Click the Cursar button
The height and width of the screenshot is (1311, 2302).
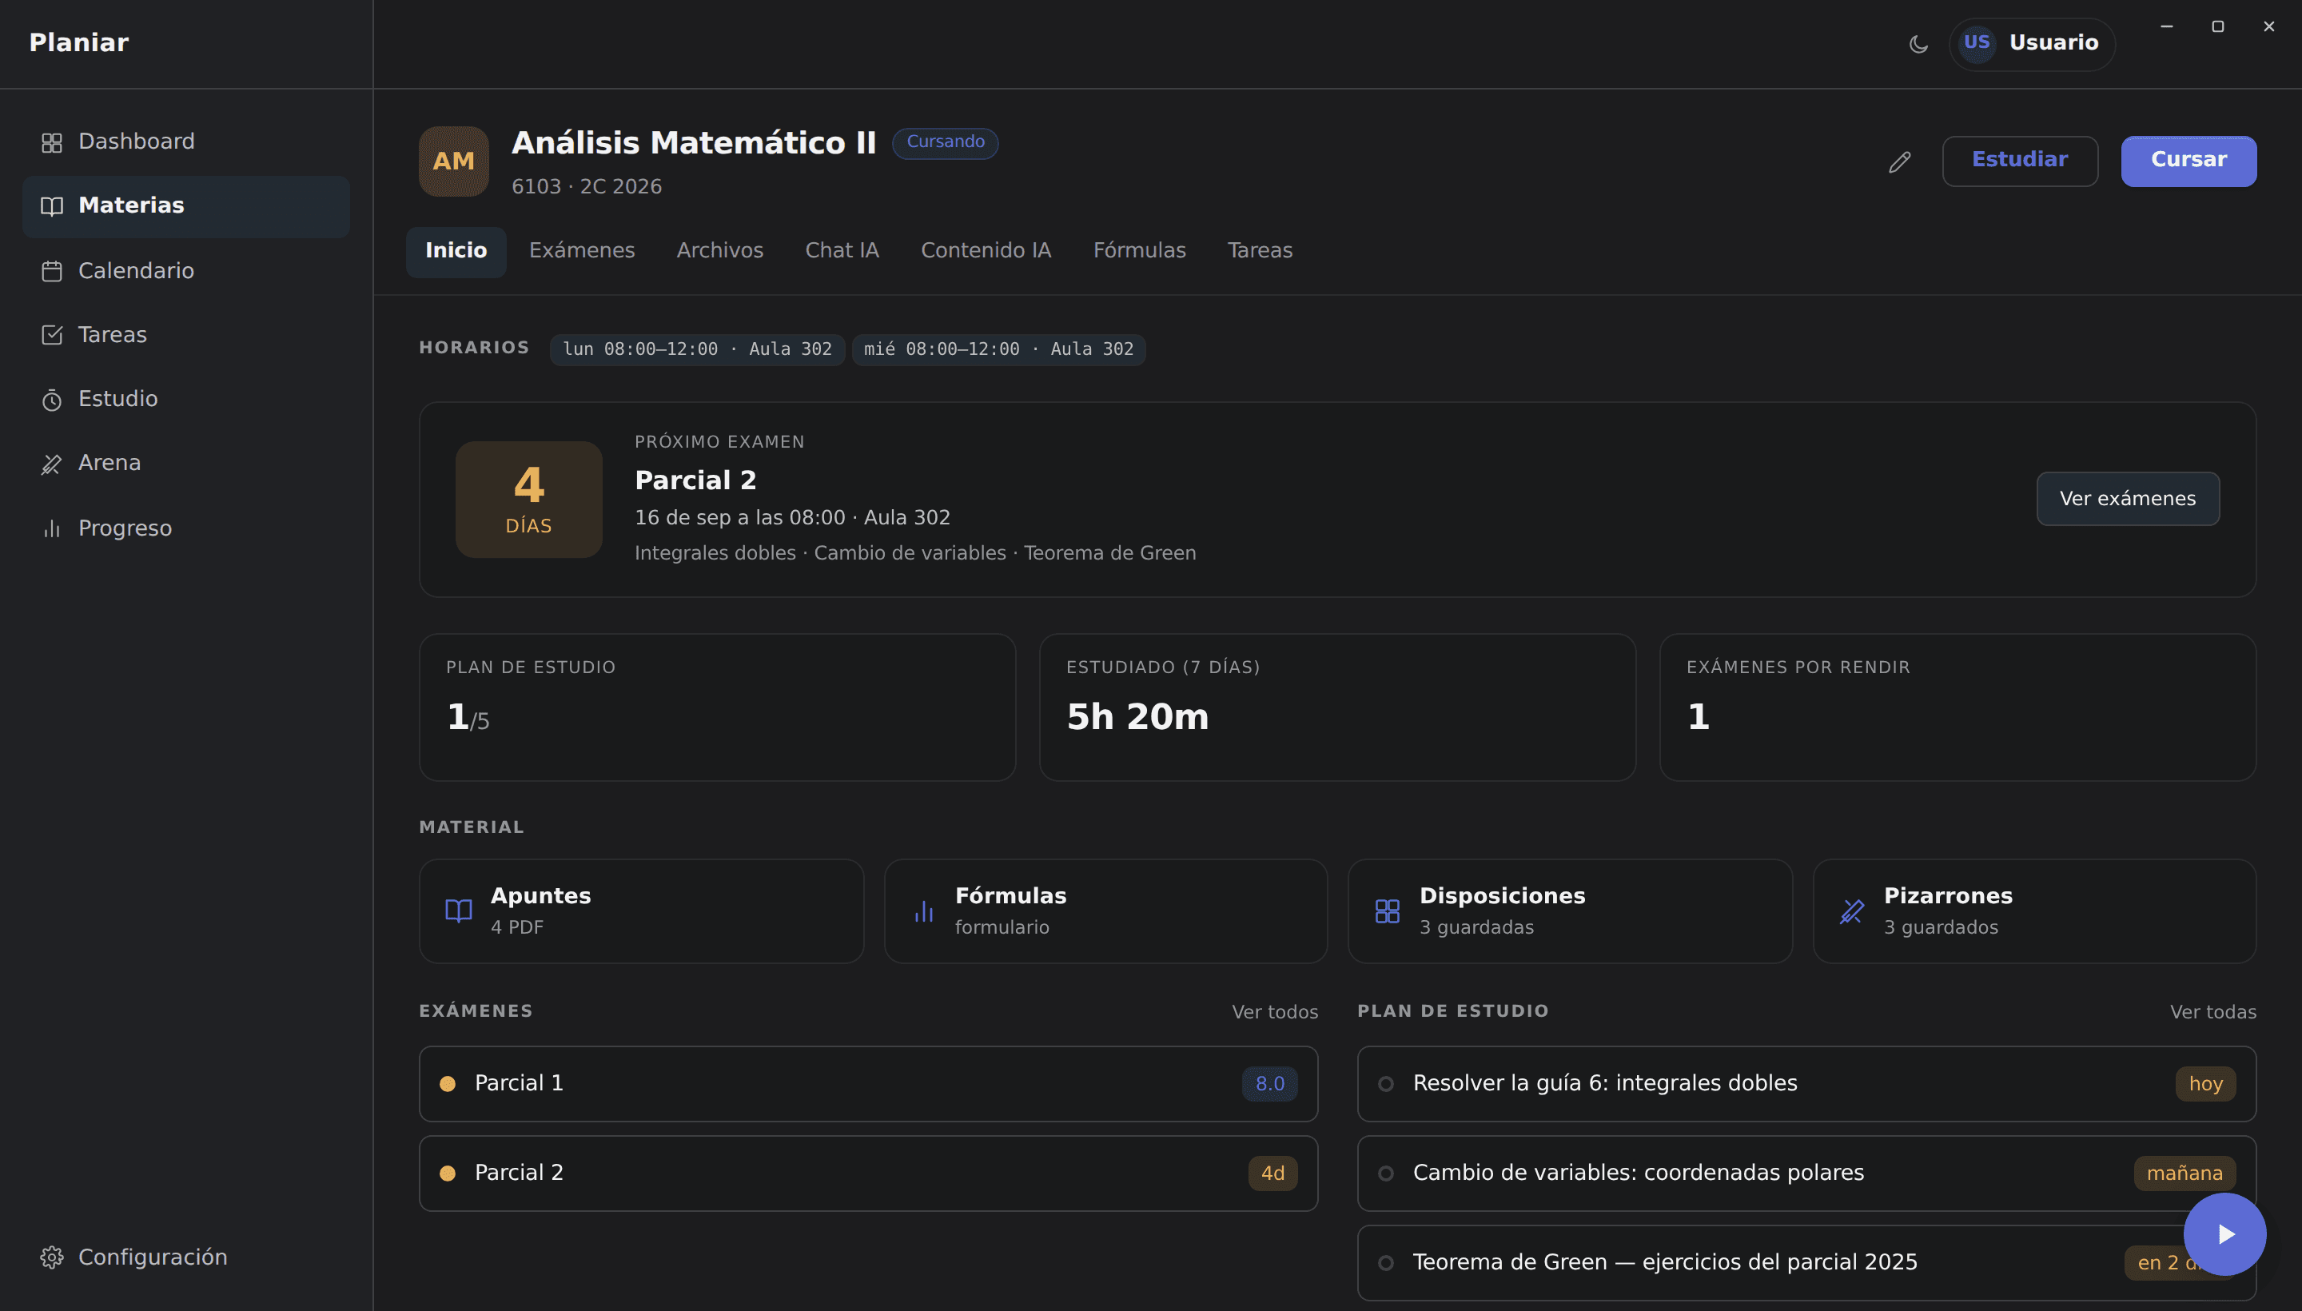(2188, 161)
